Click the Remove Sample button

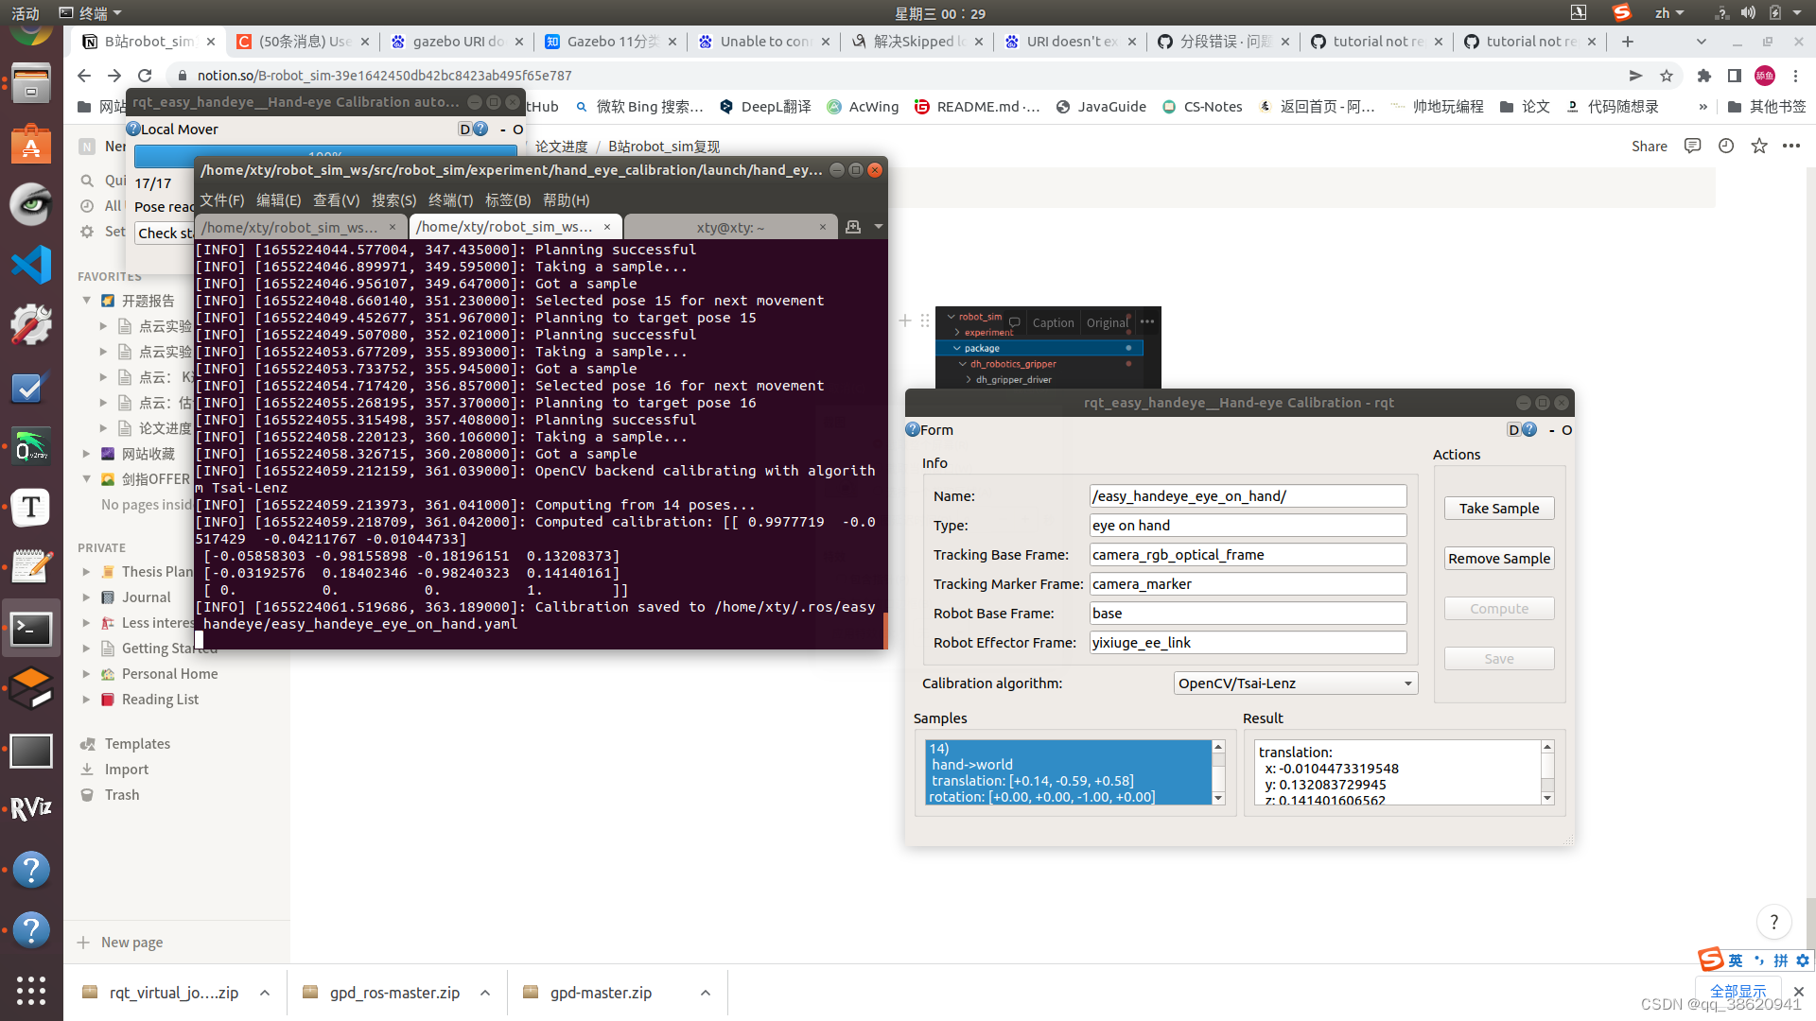[x=1498, y=559]
